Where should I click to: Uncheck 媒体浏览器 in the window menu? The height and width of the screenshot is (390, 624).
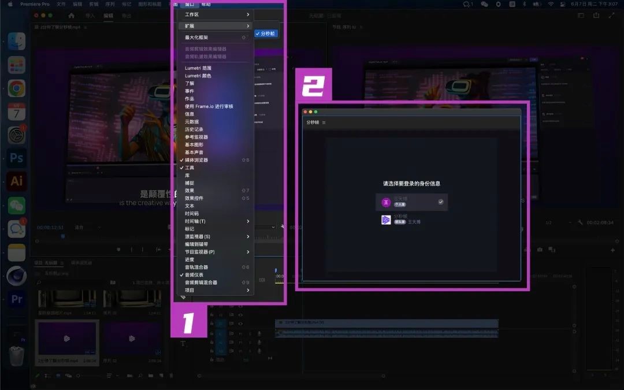196,160
